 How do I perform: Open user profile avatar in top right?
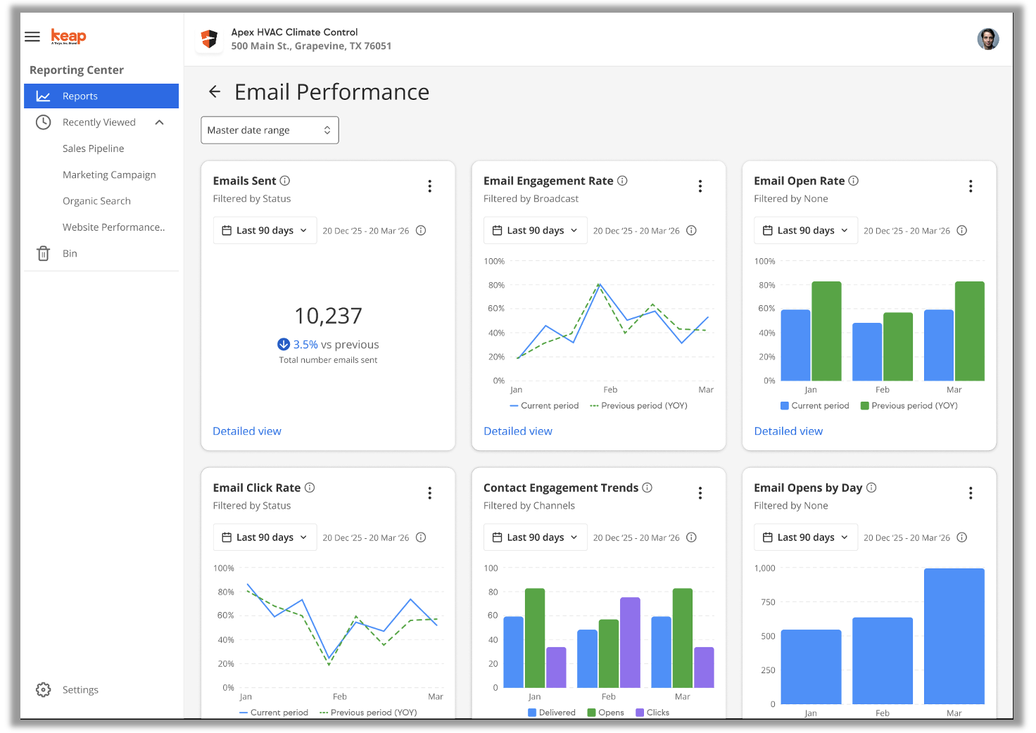[987, 39]
